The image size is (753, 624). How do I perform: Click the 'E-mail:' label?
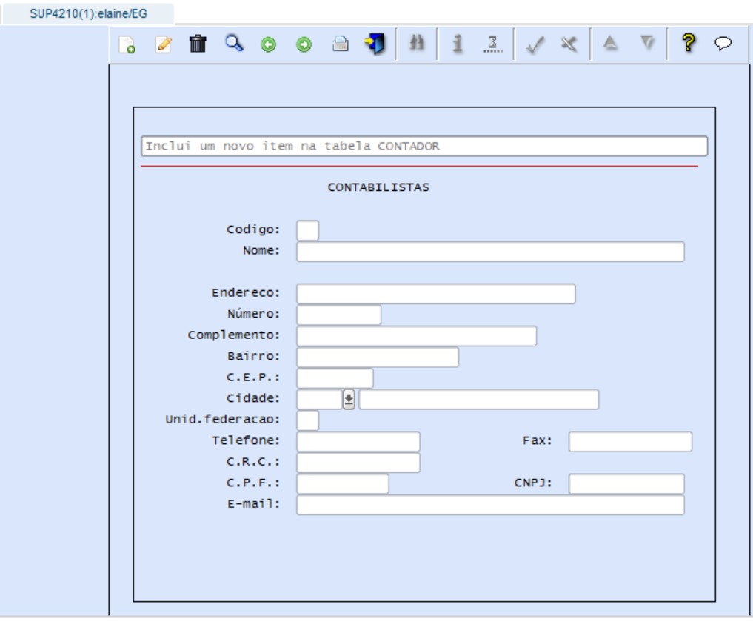253,504
